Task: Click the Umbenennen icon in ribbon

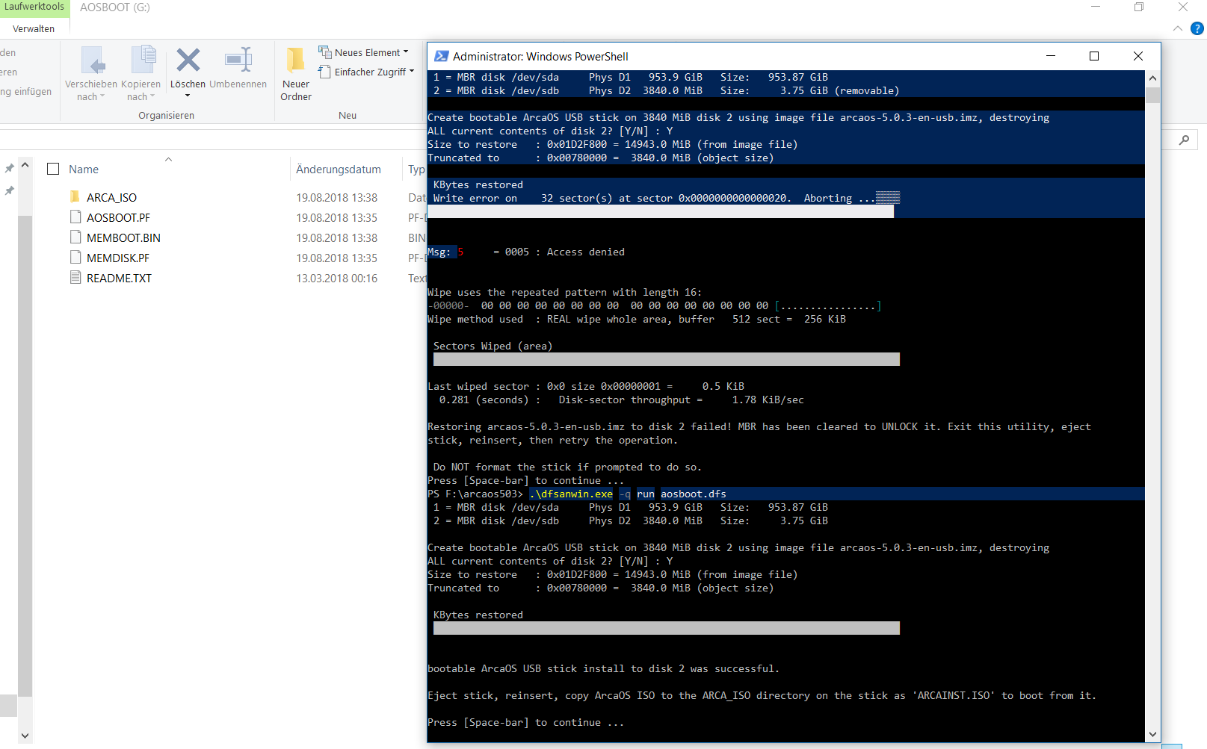Action: click(x=238, y=60)
